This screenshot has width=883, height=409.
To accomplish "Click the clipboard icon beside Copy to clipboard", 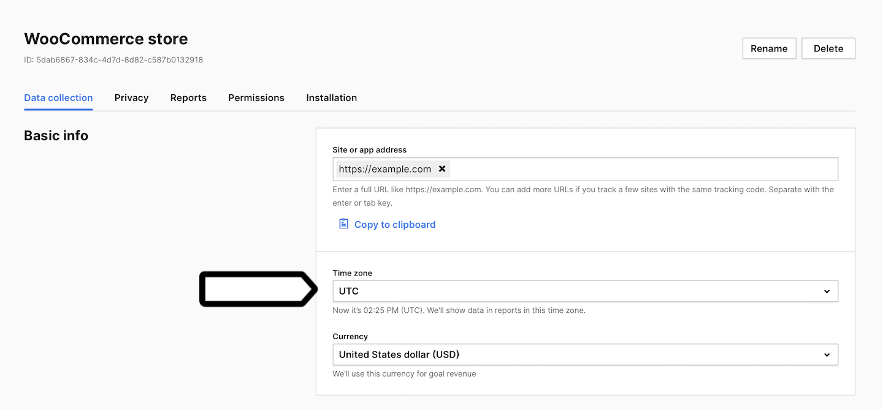I will click(x=343, y=224).
